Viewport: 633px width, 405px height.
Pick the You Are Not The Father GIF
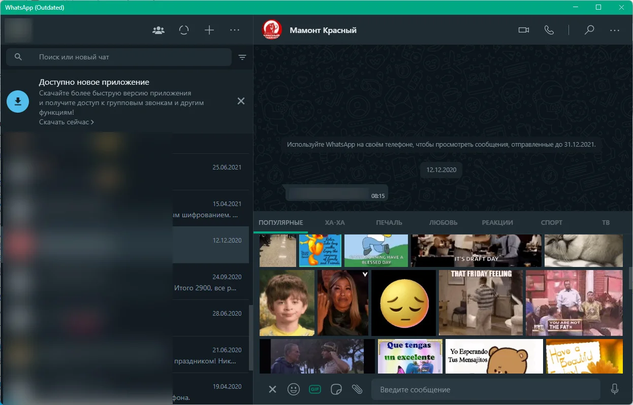(574, 303)
